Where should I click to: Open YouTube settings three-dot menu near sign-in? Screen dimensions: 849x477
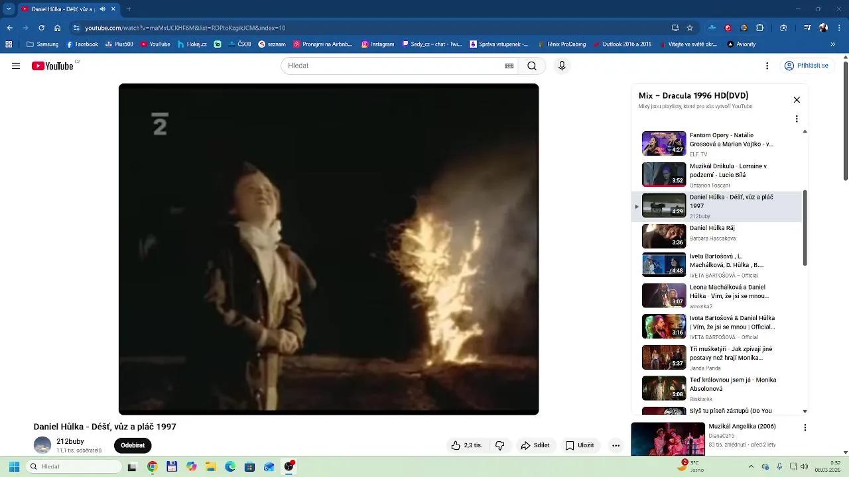pyautogui.click(x=767, y=66)
